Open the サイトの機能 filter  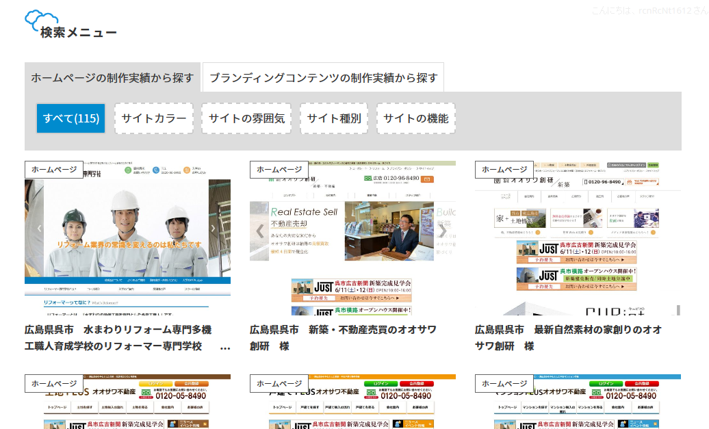point(416,118)
